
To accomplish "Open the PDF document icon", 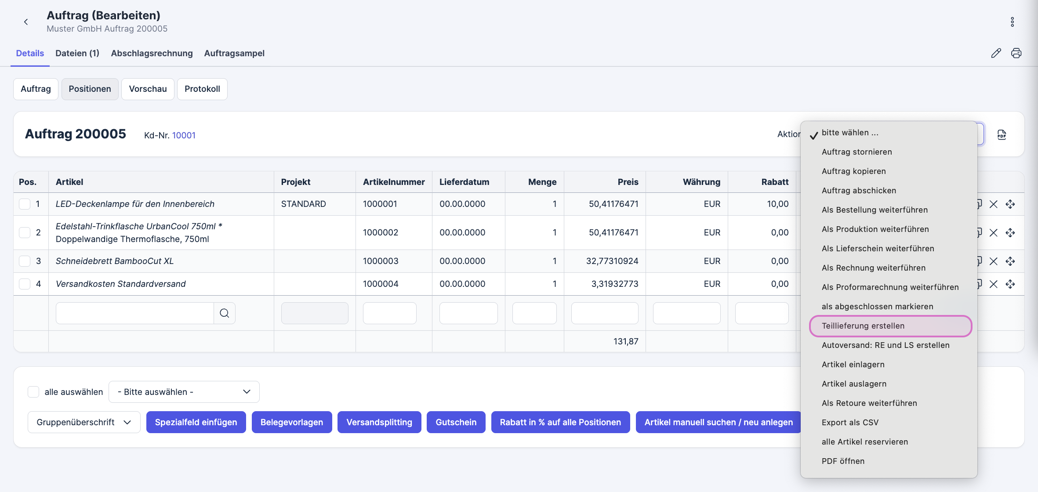I will (x=1002, y=135).
